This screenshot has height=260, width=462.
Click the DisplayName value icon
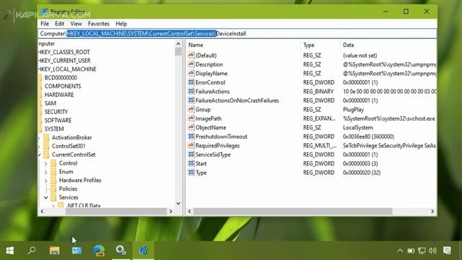(x=191, y=73)
